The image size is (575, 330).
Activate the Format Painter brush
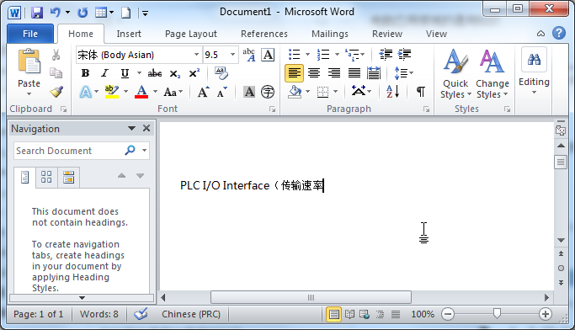56,92
